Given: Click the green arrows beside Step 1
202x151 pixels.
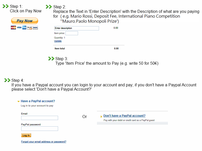Looking at the screenshot, I should coord(6,6).
